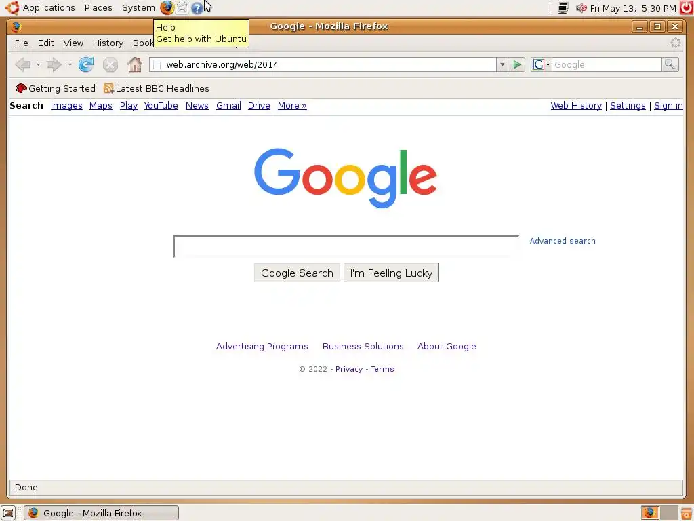Click the I'm Feeling Lucky button
Screen dimensions: 694x521
(x=391, y=273)
